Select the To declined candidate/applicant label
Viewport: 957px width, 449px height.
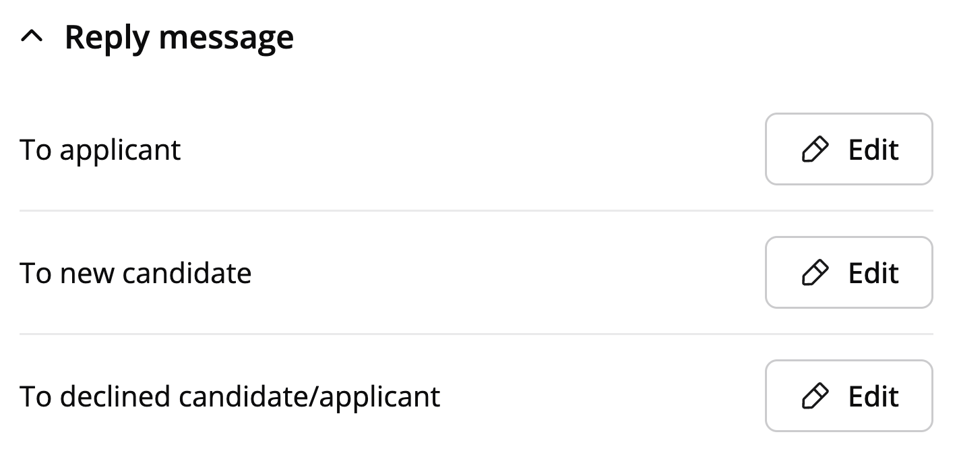click(x=230, y=396)
